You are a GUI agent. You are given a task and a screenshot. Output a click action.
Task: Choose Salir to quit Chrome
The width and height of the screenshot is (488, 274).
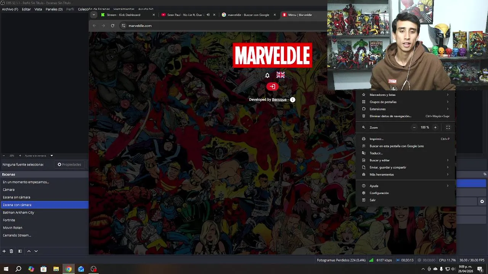[406, 200]
